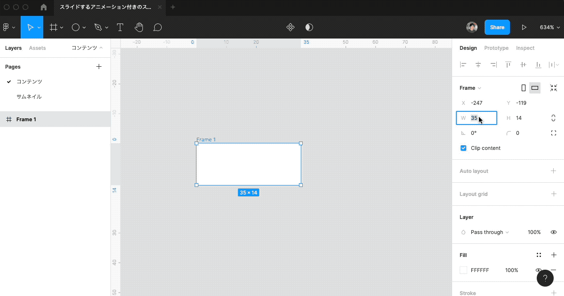Toggle layer visibility eye icon
This screenshot has height=296, width=564.
pyautogui.click(x=554, y=232)
